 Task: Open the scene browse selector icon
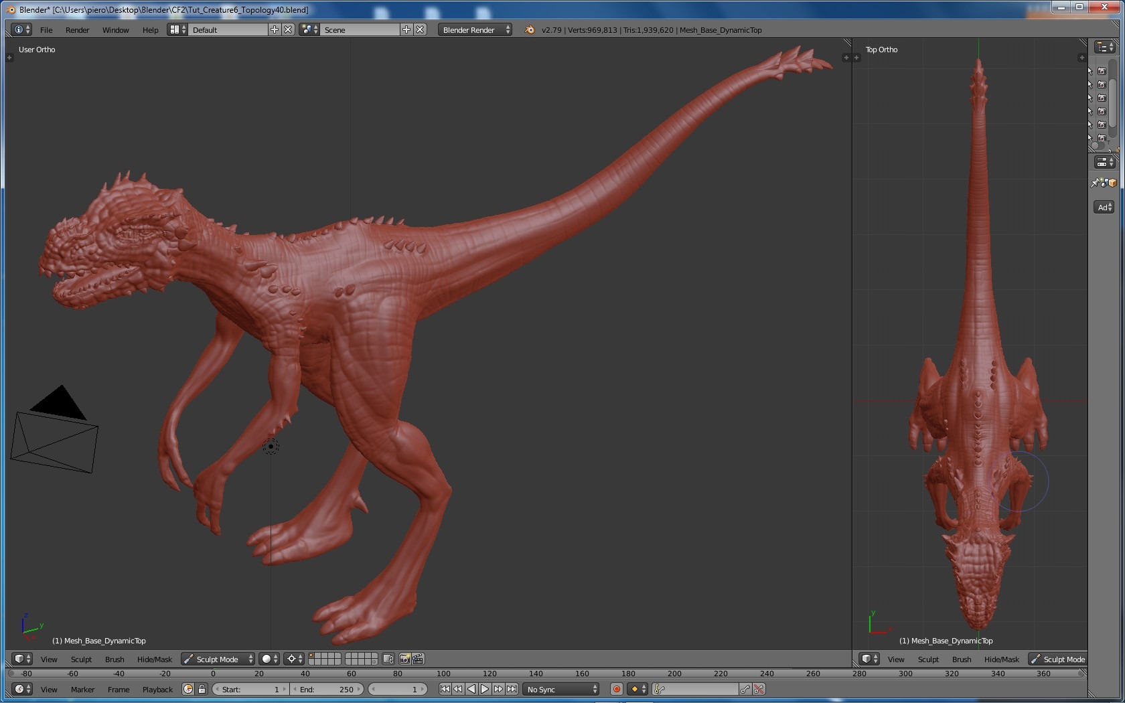pos(309,29)
